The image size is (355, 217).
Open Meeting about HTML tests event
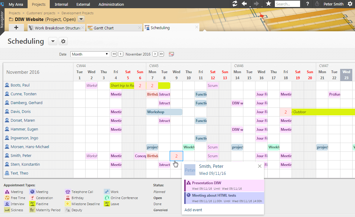[x=224, y=198]
